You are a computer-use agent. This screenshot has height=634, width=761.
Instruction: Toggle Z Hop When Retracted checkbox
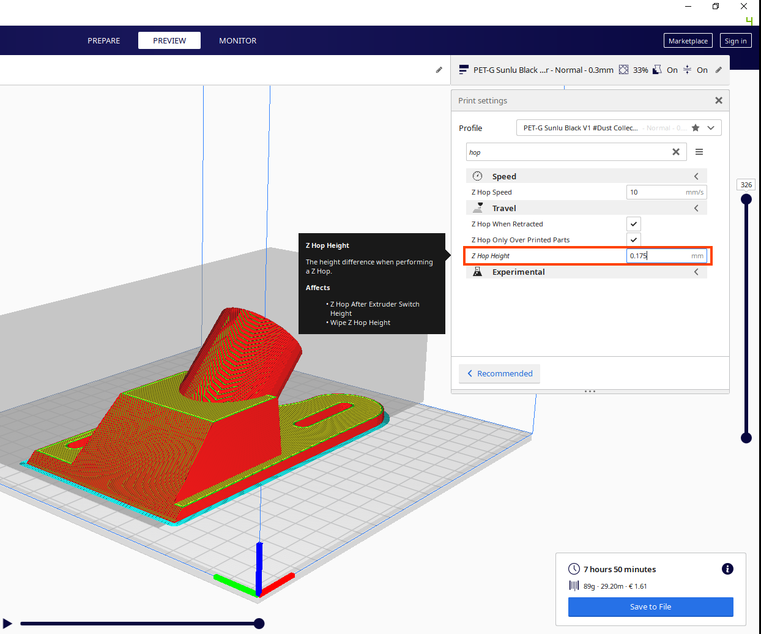coord(634,224)
